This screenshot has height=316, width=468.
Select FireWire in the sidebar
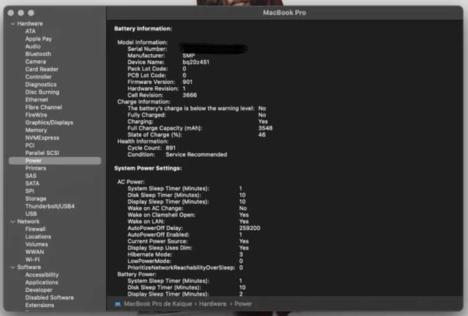pos(36,115)
